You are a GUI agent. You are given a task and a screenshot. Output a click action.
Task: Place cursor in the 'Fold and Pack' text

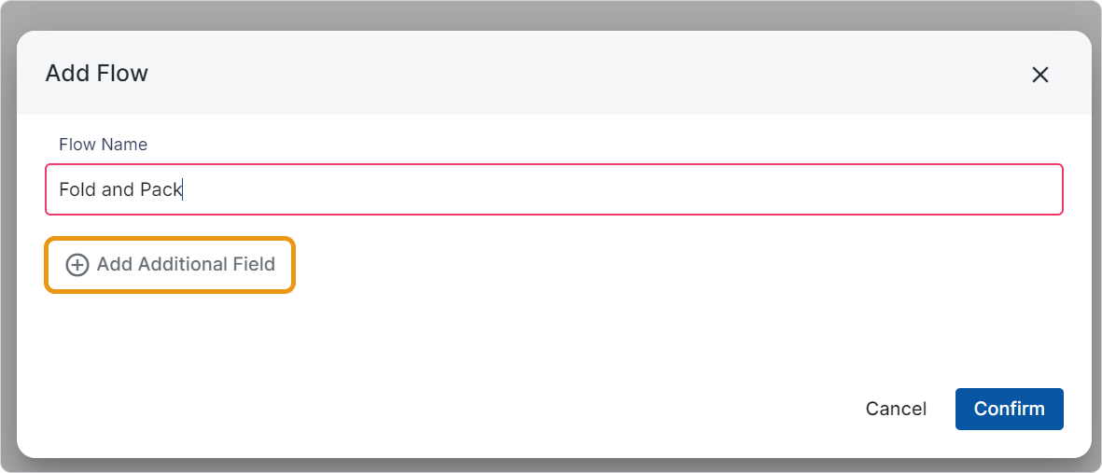[x=120, y=189]
